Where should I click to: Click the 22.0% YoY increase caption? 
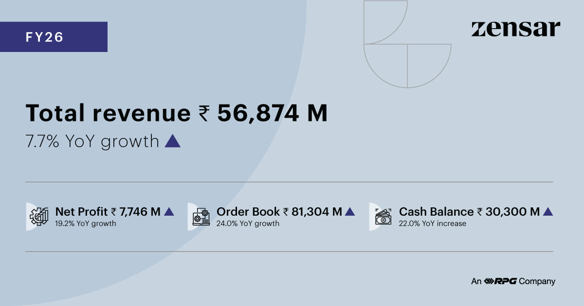[432, 224]
